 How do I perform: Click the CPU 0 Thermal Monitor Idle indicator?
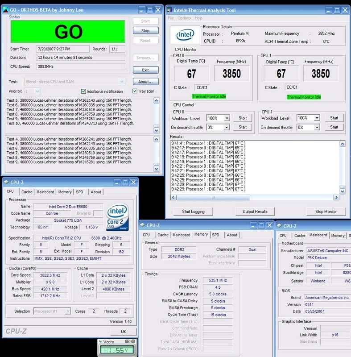coord(209,96)
